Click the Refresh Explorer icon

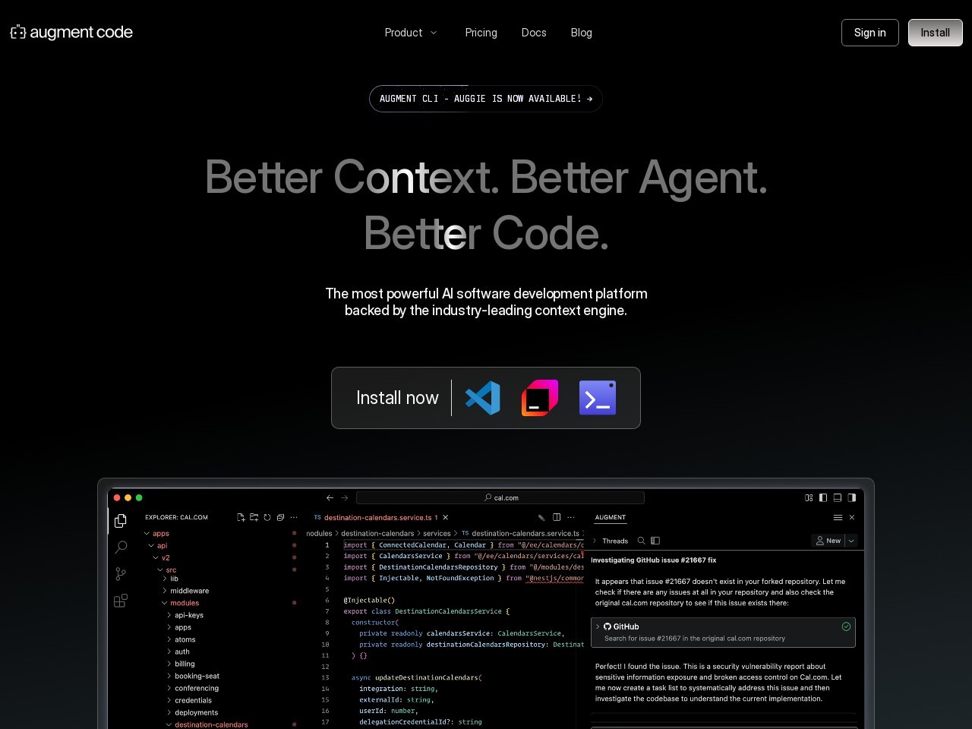tap(267, 517)
